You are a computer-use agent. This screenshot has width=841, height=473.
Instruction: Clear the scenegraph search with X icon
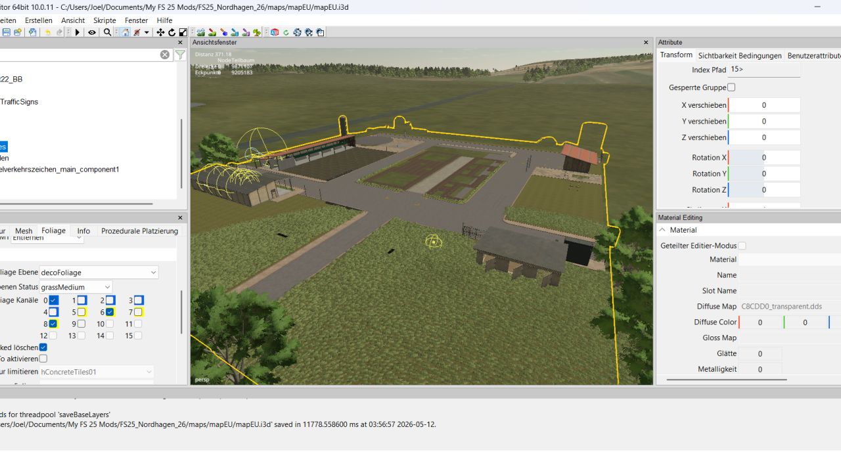tap(165, 55)
